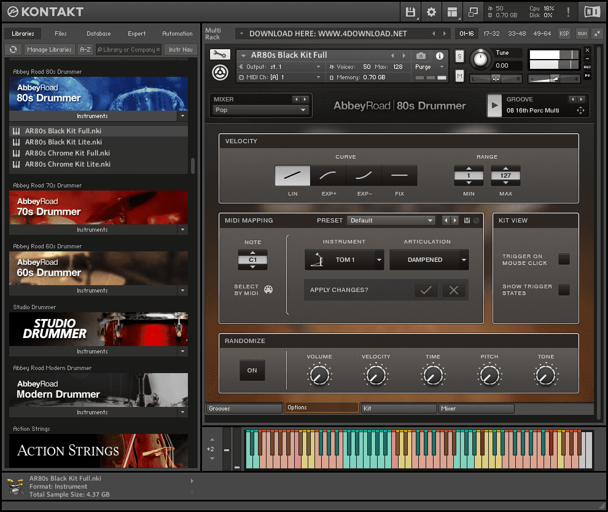This screenshot has height=512, width=608.
Task: Click the Library or Company search field
Action: 128,49
